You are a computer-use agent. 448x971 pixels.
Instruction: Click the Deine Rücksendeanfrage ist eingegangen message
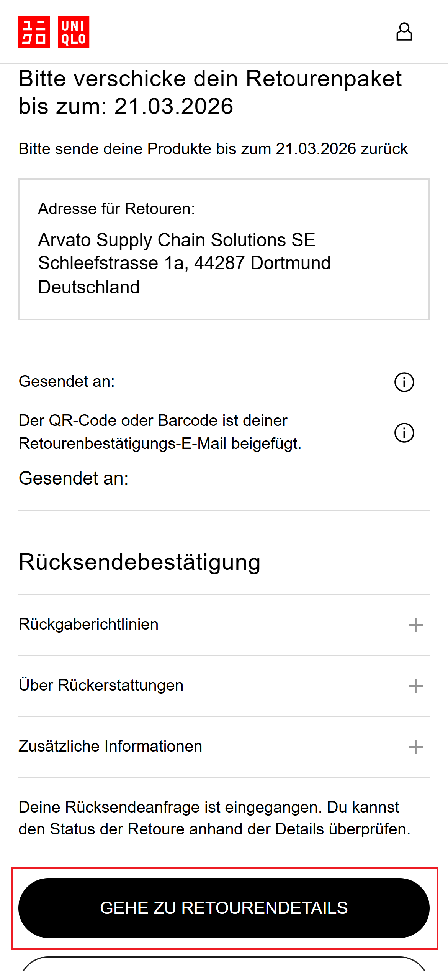point(214,818)
